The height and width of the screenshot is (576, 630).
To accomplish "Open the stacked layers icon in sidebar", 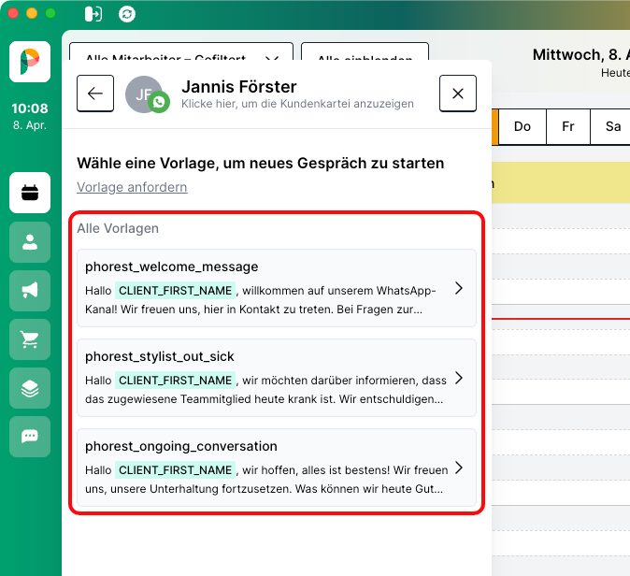I will tap(30, 388).
